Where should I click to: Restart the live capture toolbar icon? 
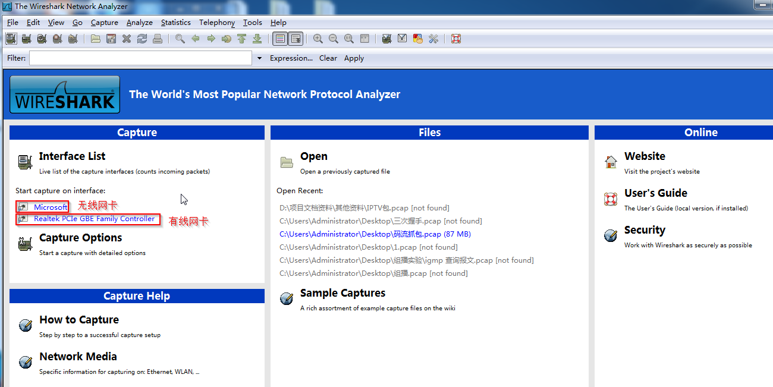click(73, 39)
